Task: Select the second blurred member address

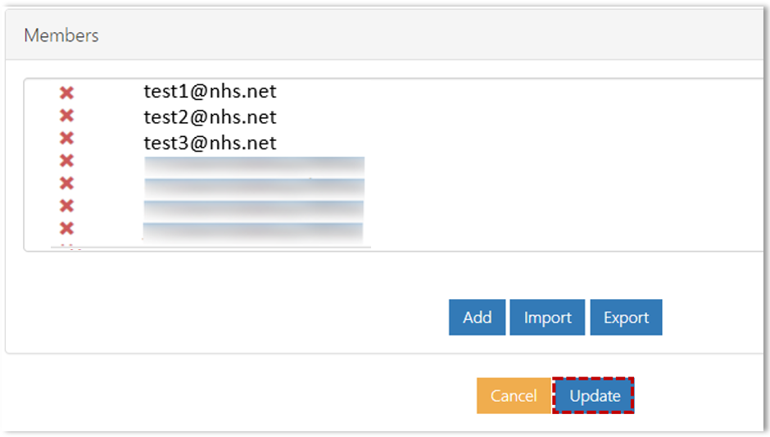Action: [255, 189]
